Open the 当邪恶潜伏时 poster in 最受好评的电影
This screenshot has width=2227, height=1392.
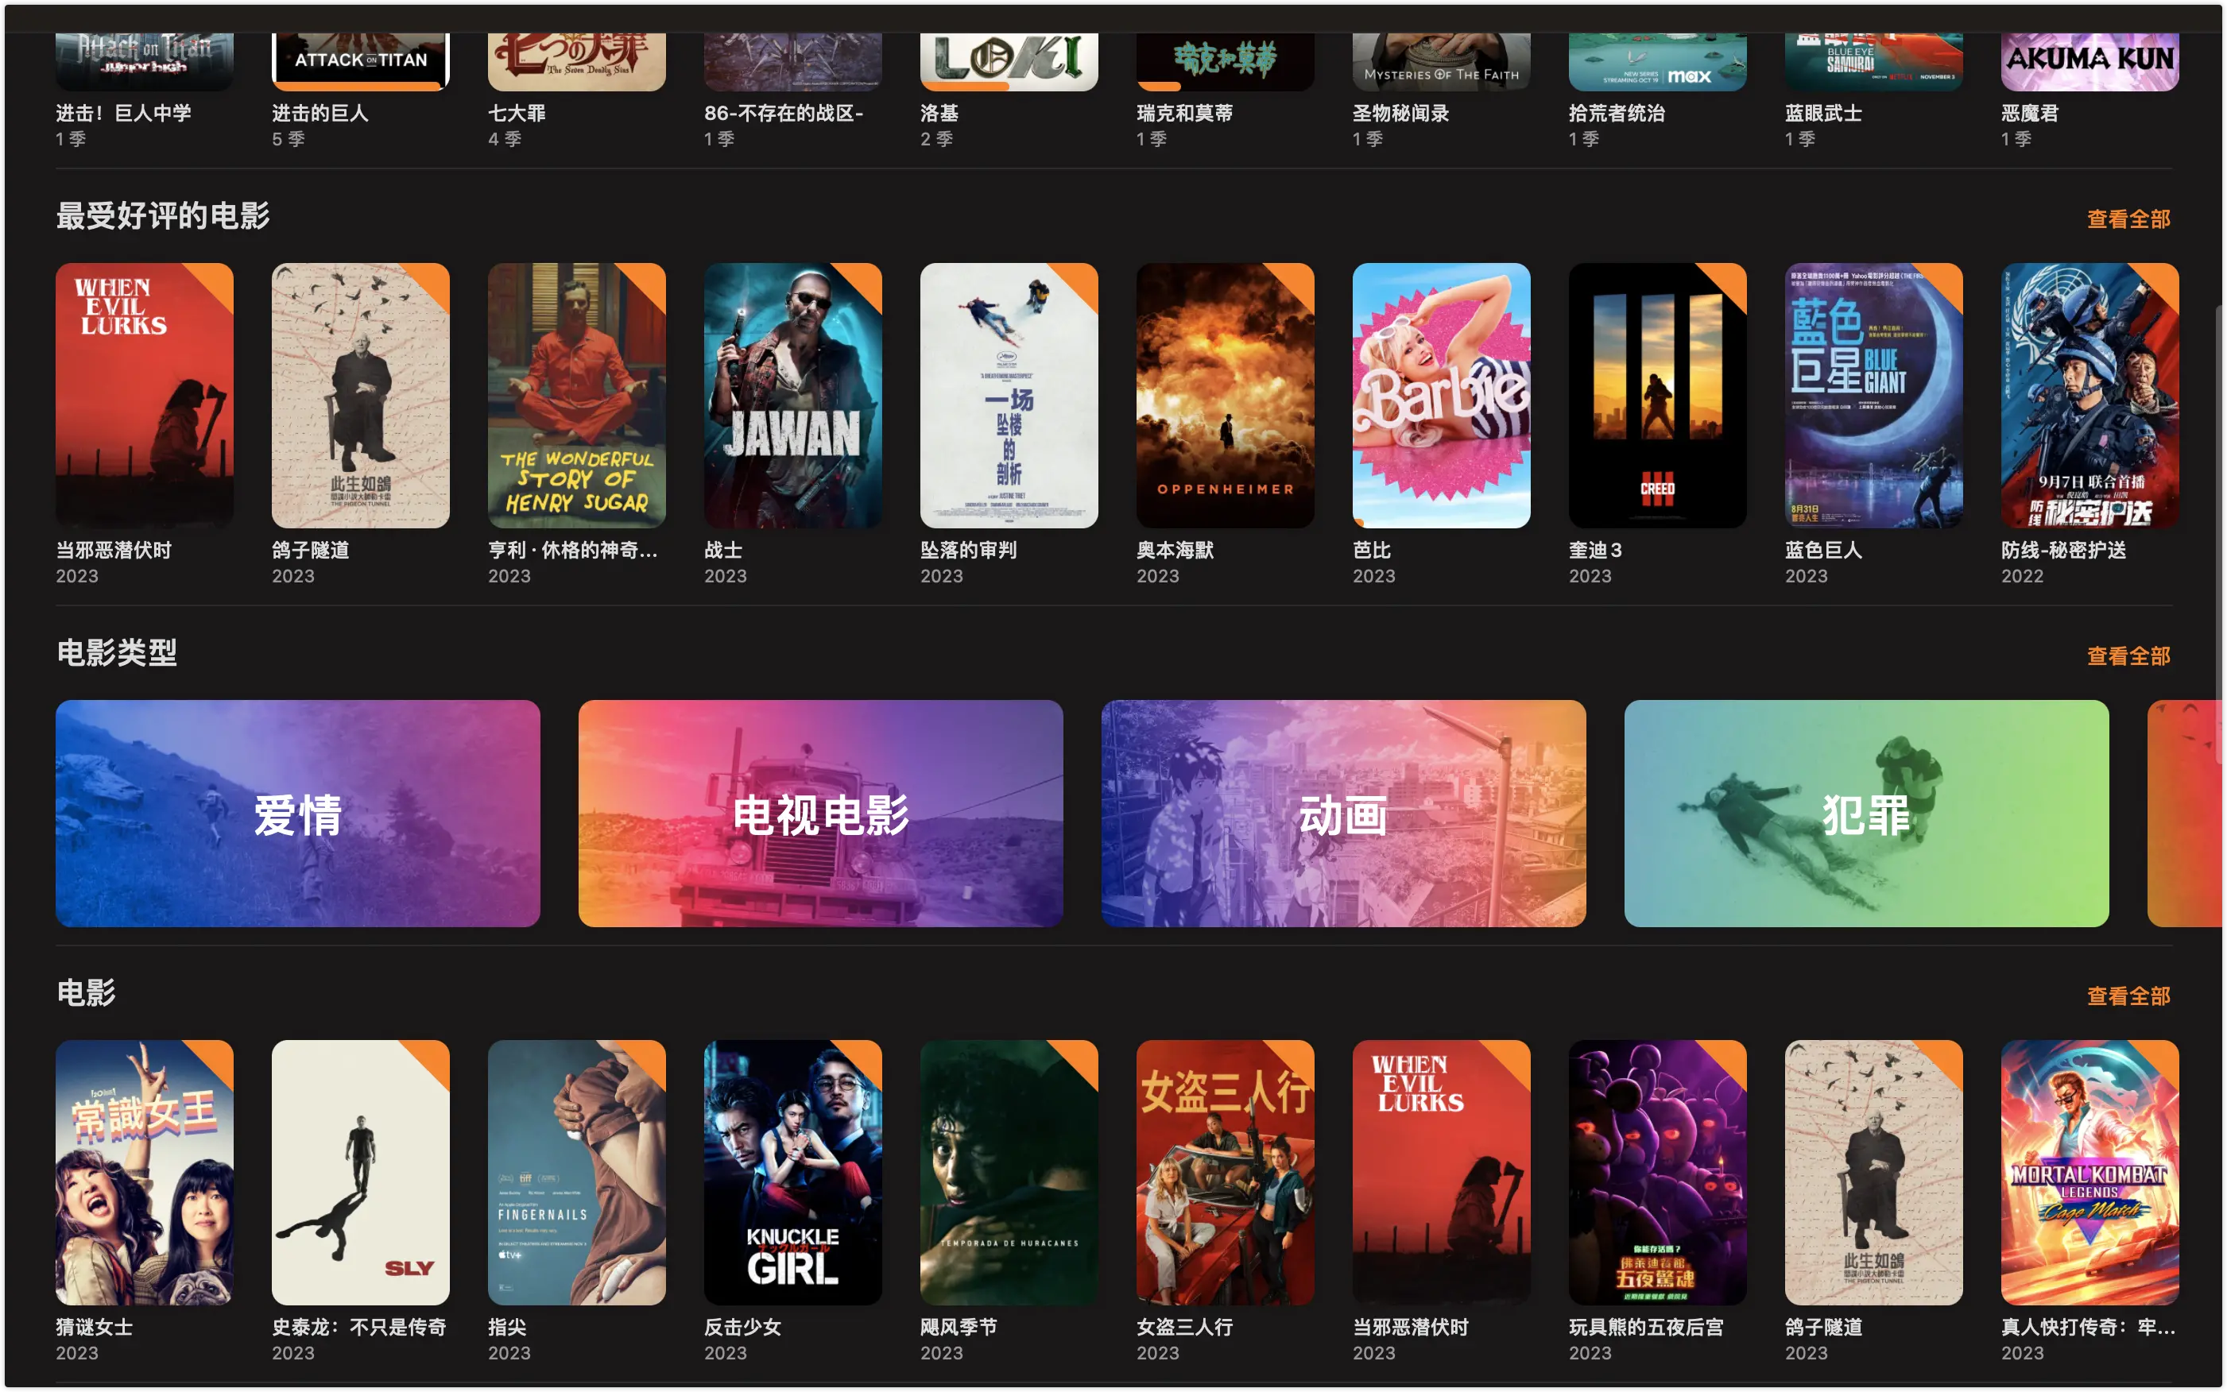(x=145, y=396)
